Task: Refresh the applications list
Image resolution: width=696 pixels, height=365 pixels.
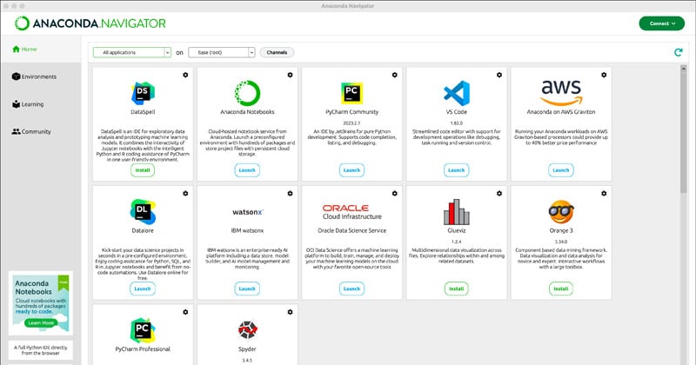Action: [x=679, y=52]
